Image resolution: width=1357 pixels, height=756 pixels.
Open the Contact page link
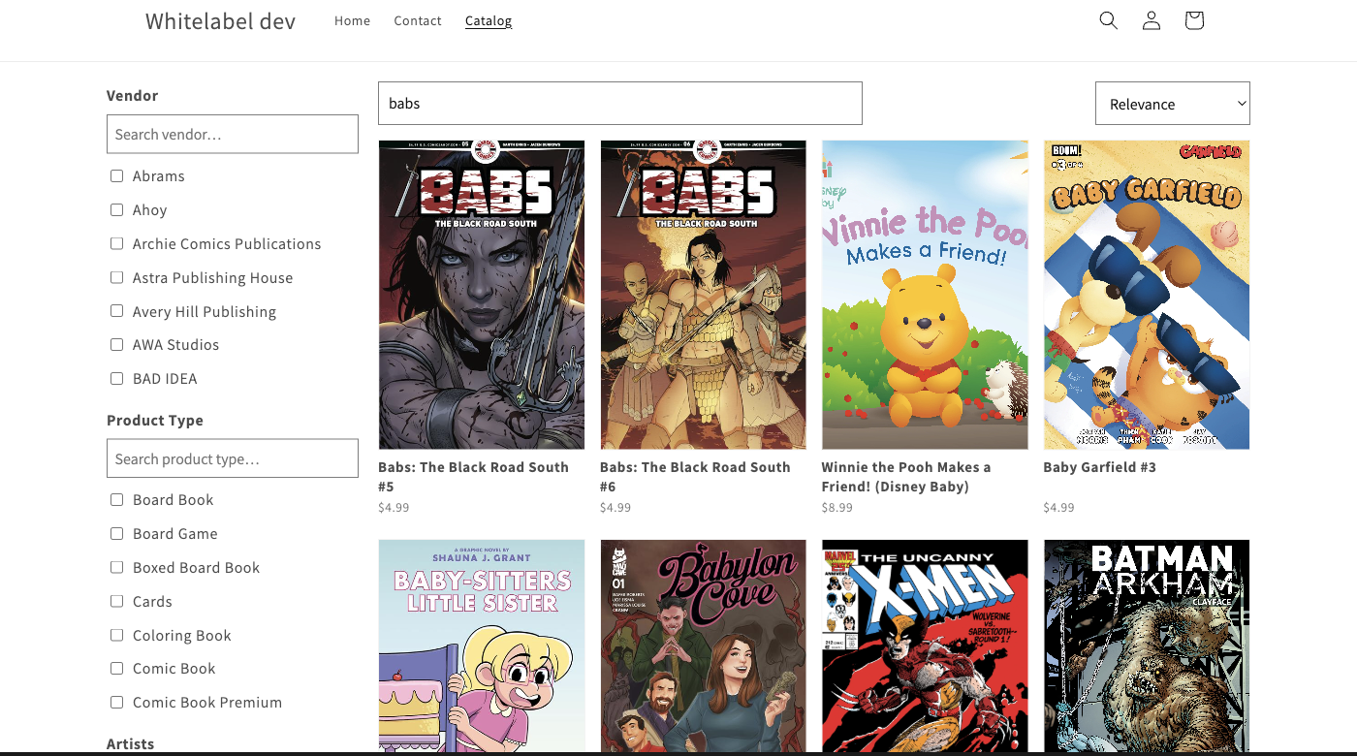(x=418, y=20)
